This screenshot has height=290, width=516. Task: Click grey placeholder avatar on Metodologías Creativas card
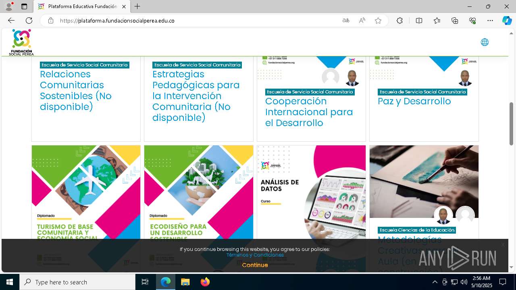click(x=465, y=215)
